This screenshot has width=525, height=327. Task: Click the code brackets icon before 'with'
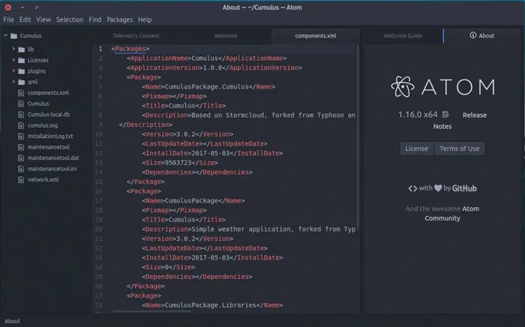412,188
